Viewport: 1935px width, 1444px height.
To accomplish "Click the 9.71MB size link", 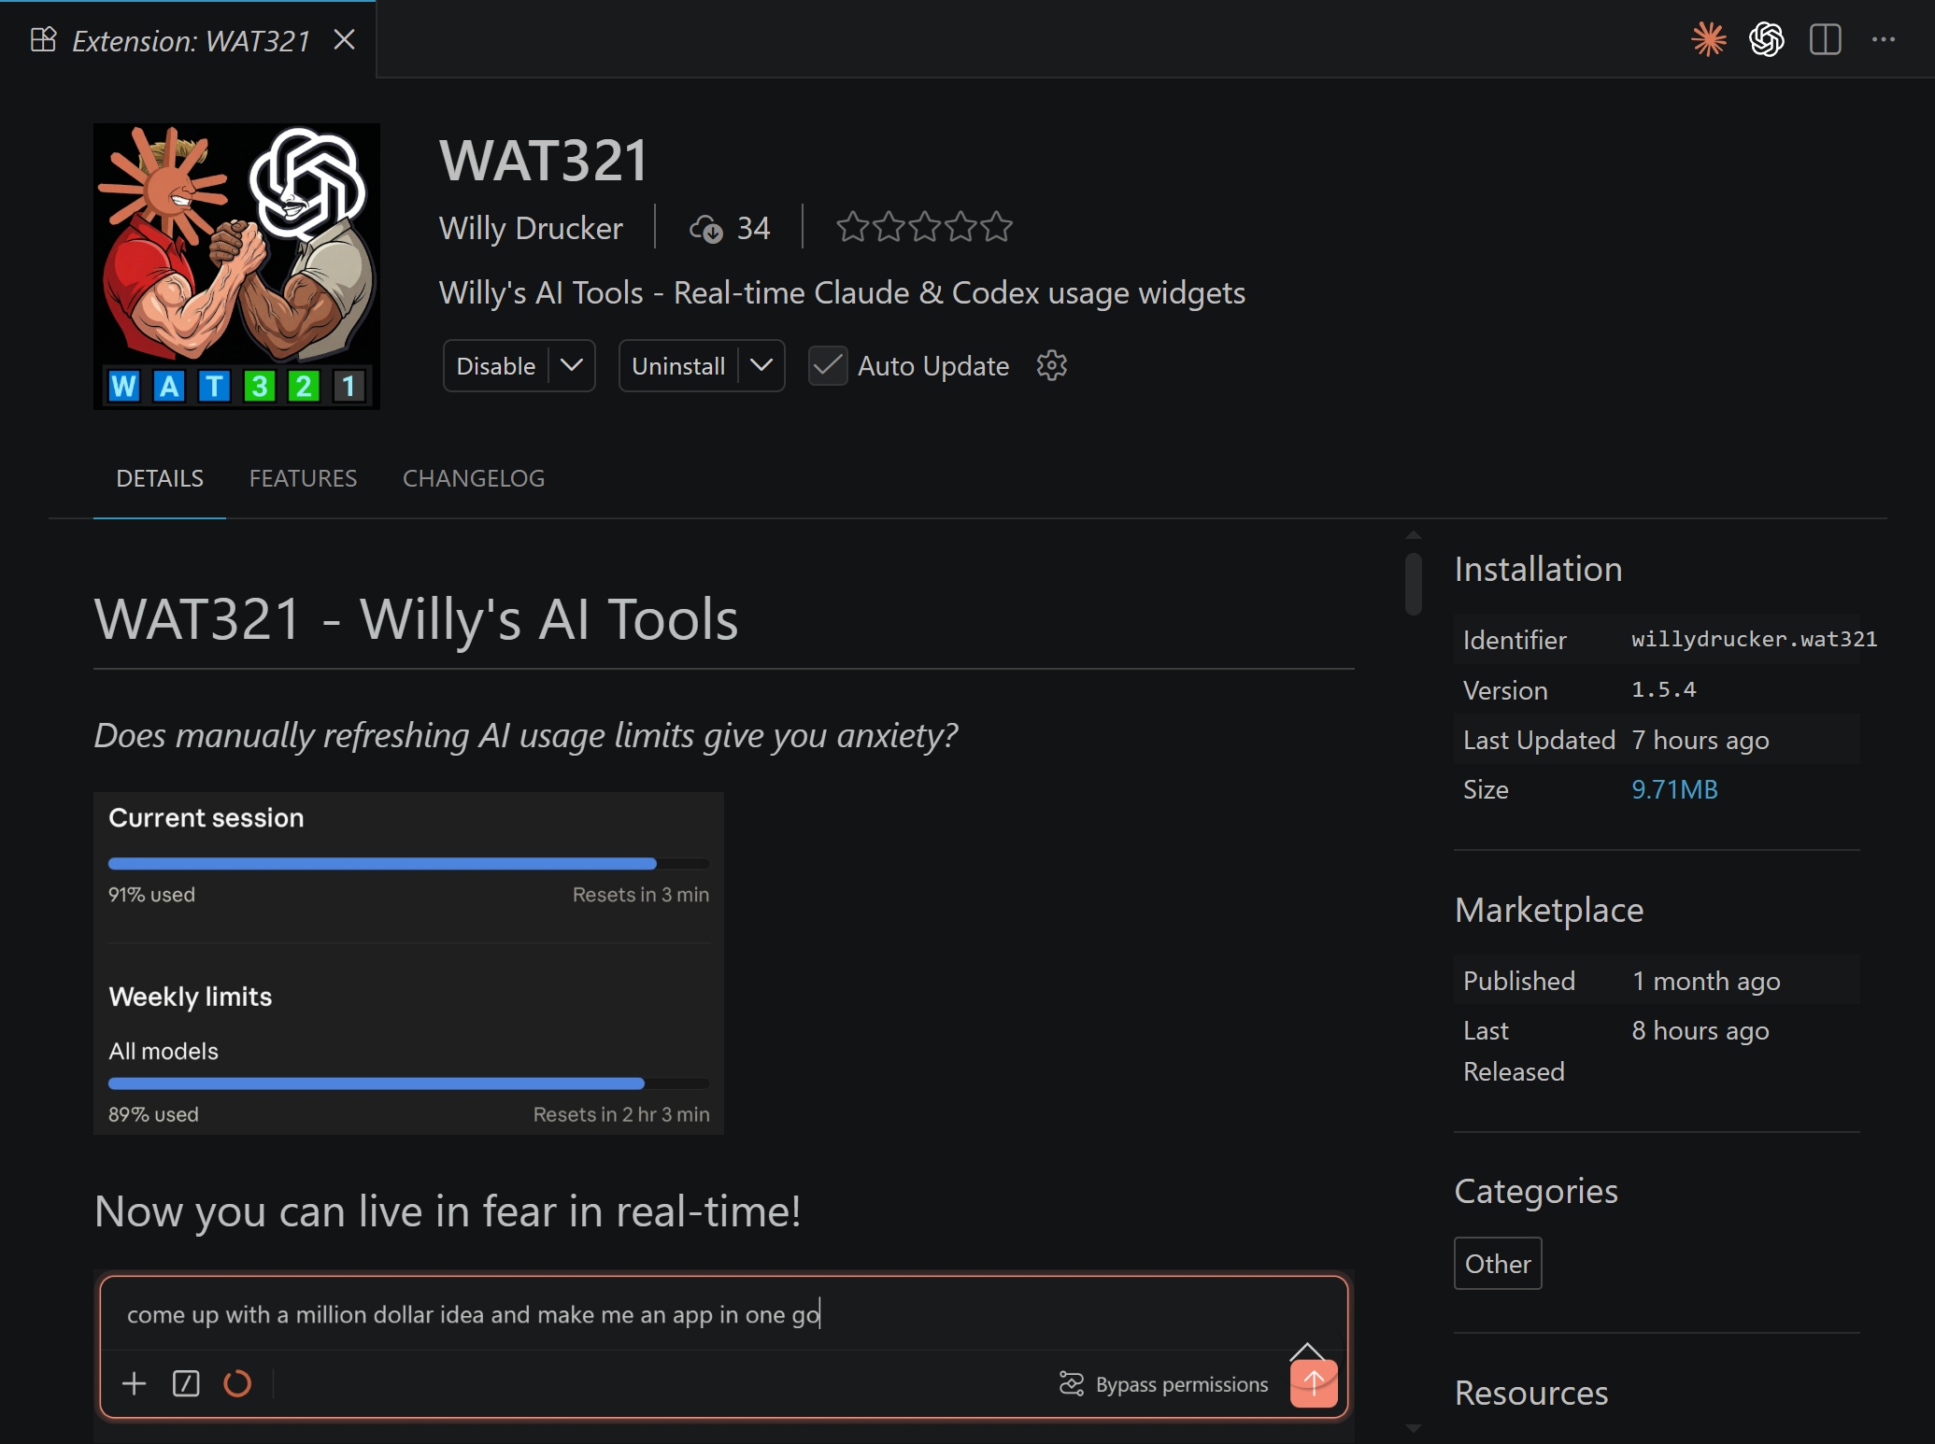I will [x=1674, y=789].
